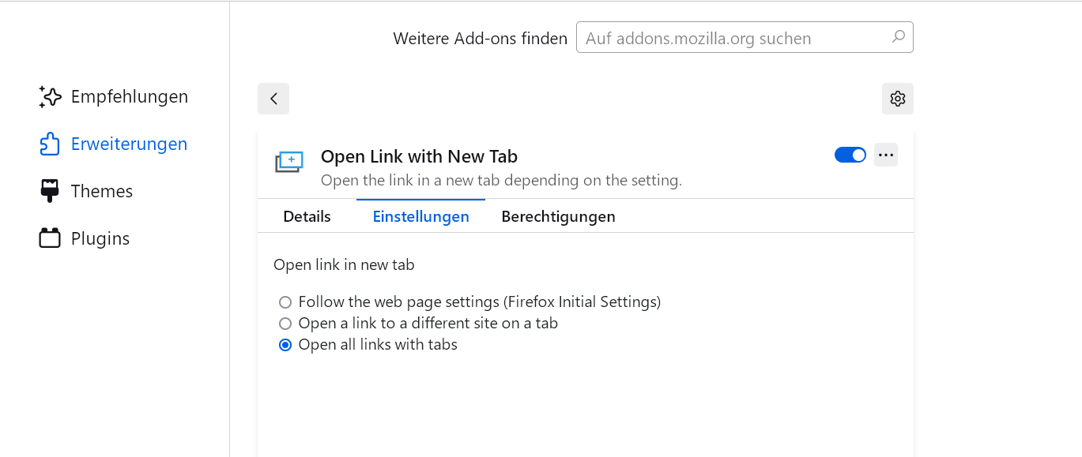Disable the Open Link with New Tab extension

(850, 155)
